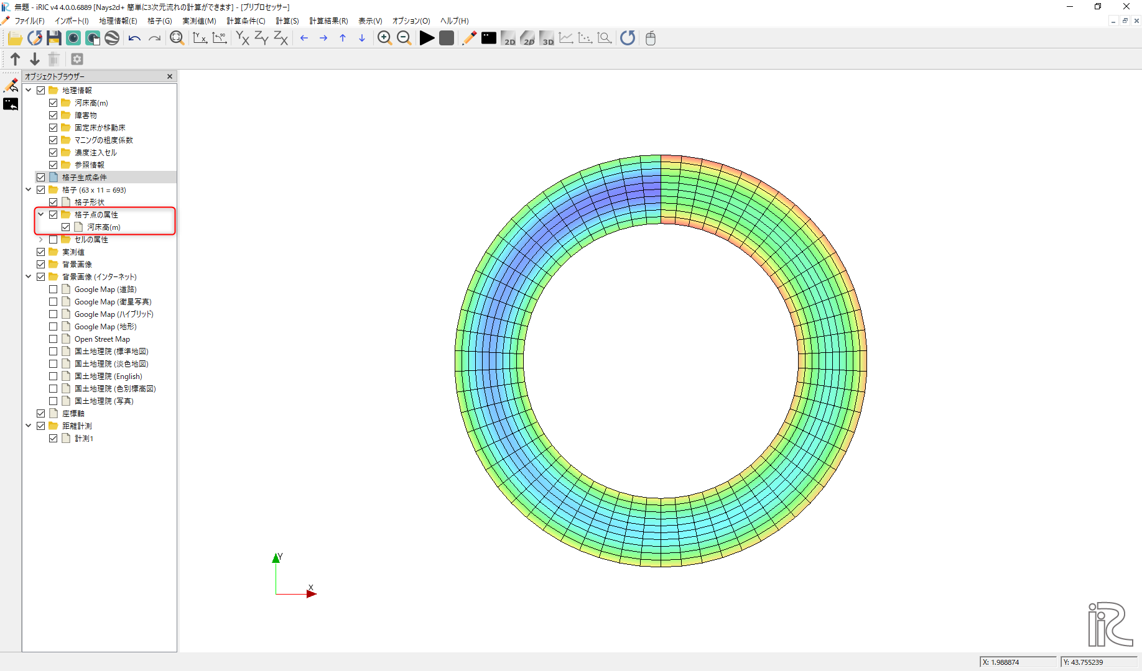Open the chart verification magnifier icon
1142x671 pixels.
tap(605, 39)
